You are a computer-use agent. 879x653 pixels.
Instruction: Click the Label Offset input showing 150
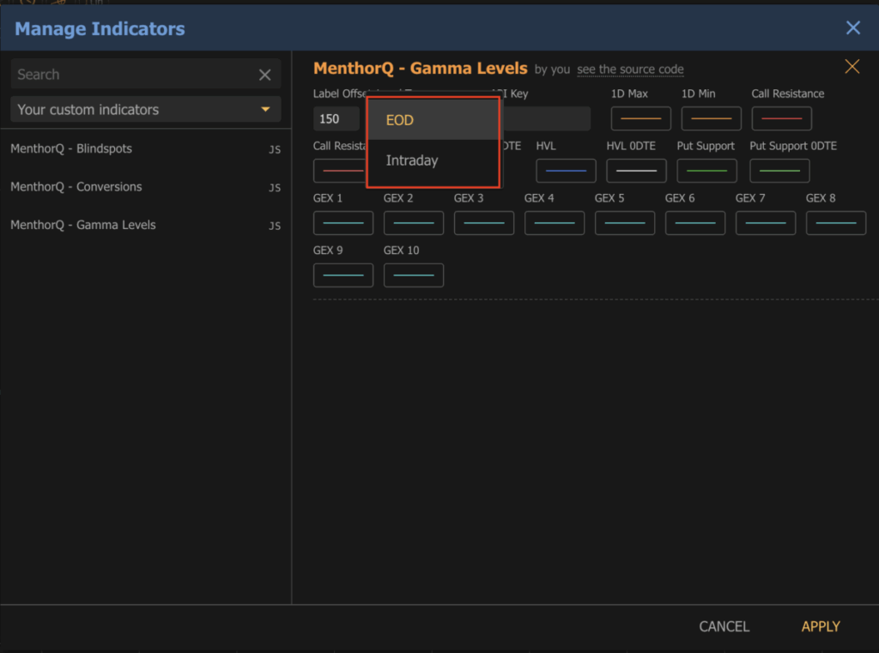pyautogui.click(x=336, y=118)
